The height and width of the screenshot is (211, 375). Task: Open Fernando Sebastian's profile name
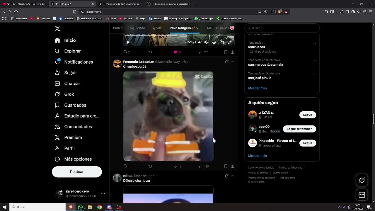139,62
